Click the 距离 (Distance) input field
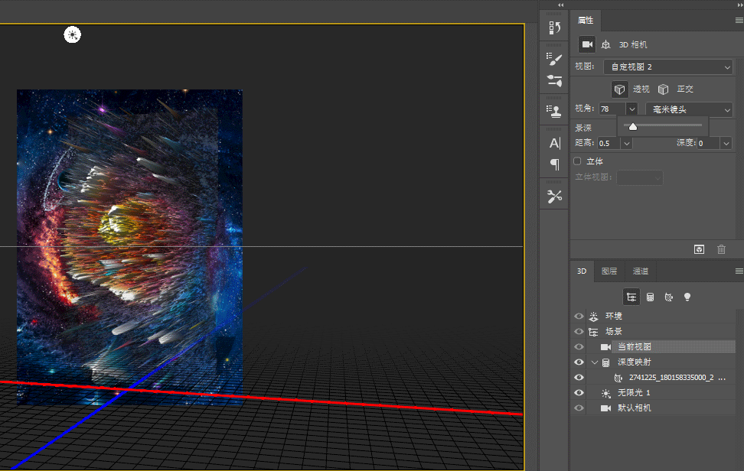 coord(608,143)
